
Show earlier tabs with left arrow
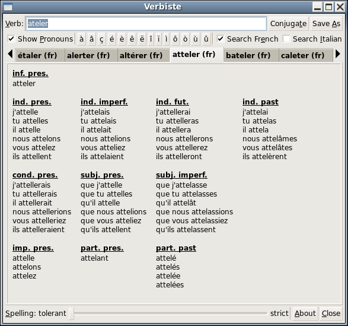point(10,54)
